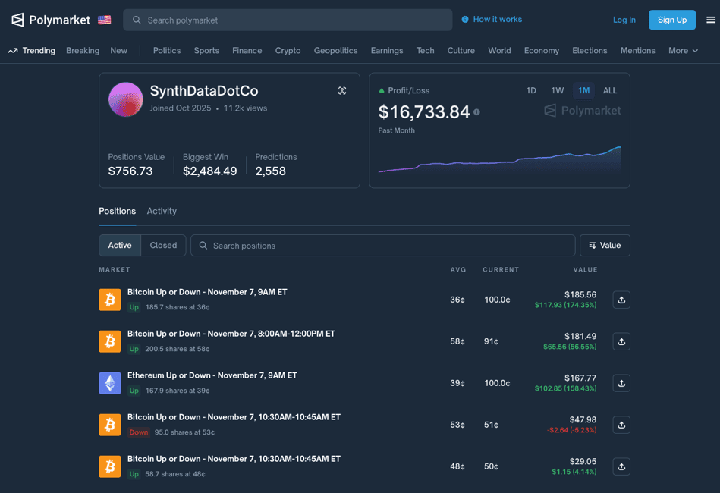Click the Search positions field

tap(382, 245)
